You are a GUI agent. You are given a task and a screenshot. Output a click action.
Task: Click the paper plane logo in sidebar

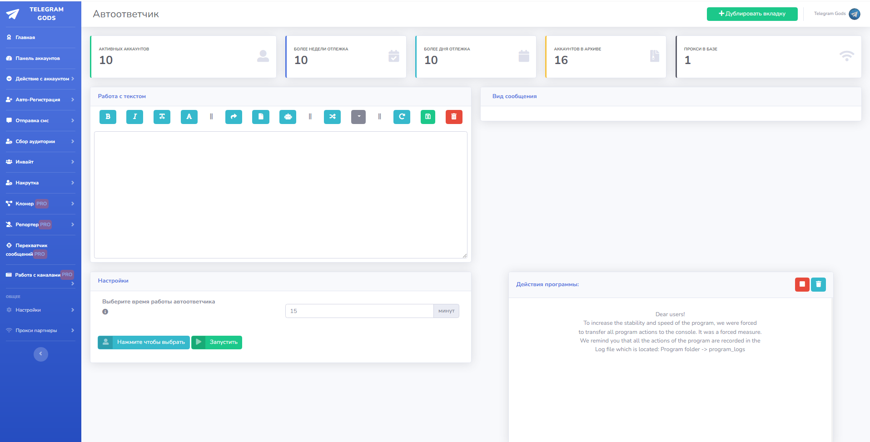pos(13,14)
